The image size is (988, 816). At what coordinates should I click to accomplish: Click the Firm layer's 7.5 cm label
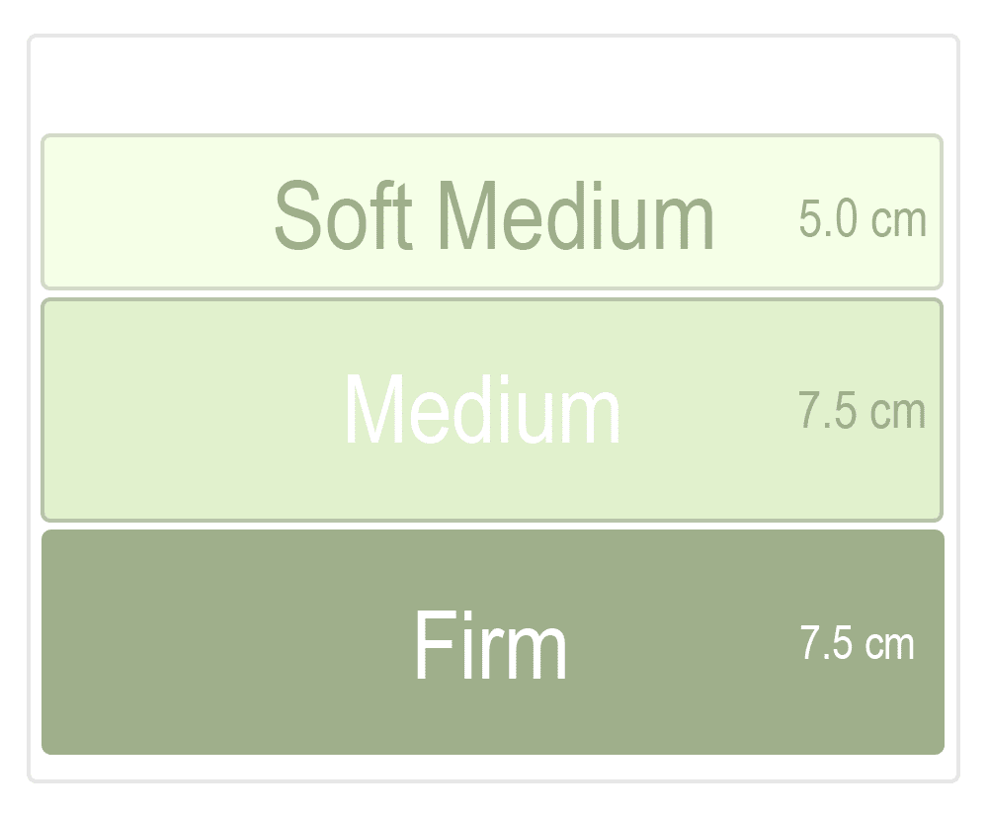point(857,644)
